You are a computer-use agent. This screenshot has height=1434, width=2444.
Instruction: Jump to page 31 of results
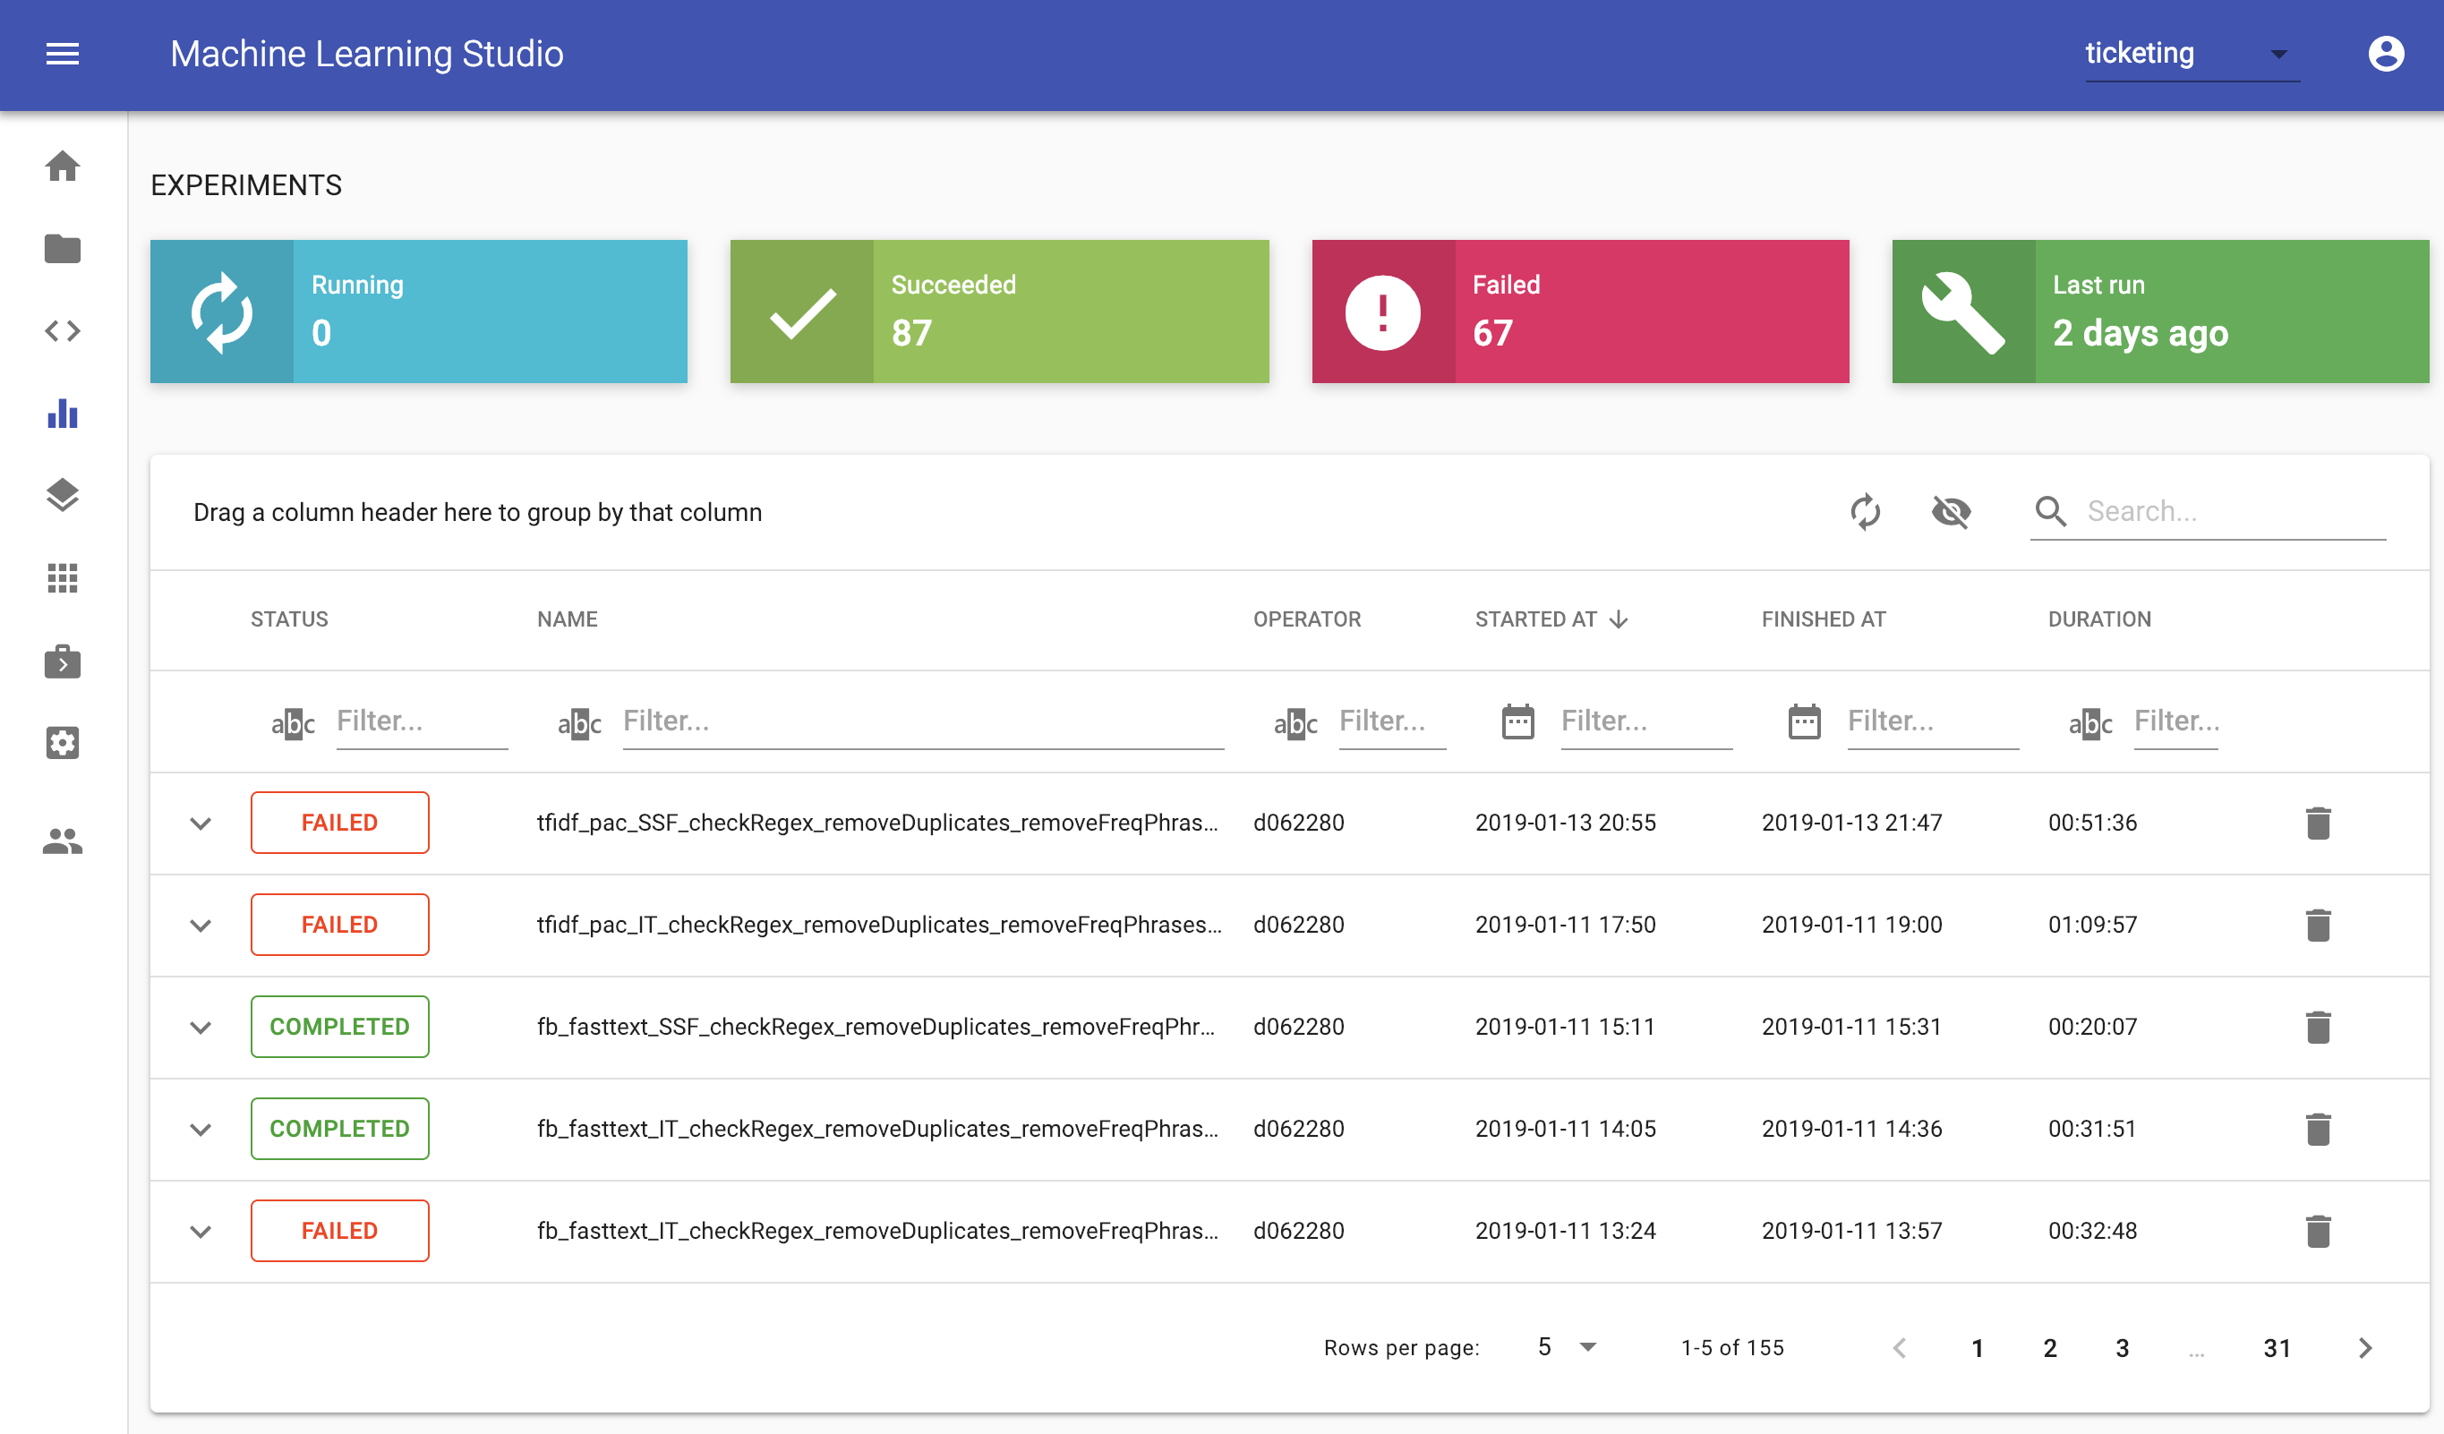(2276, 1348)
